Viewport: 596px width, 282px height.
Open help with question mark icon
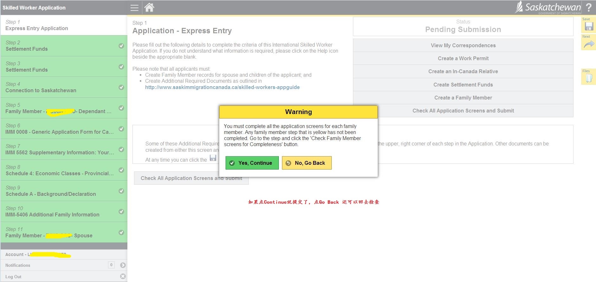(588, 8)
